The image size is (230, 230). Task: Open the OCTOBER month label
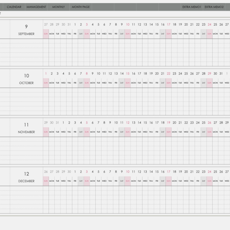click(26, 83)
